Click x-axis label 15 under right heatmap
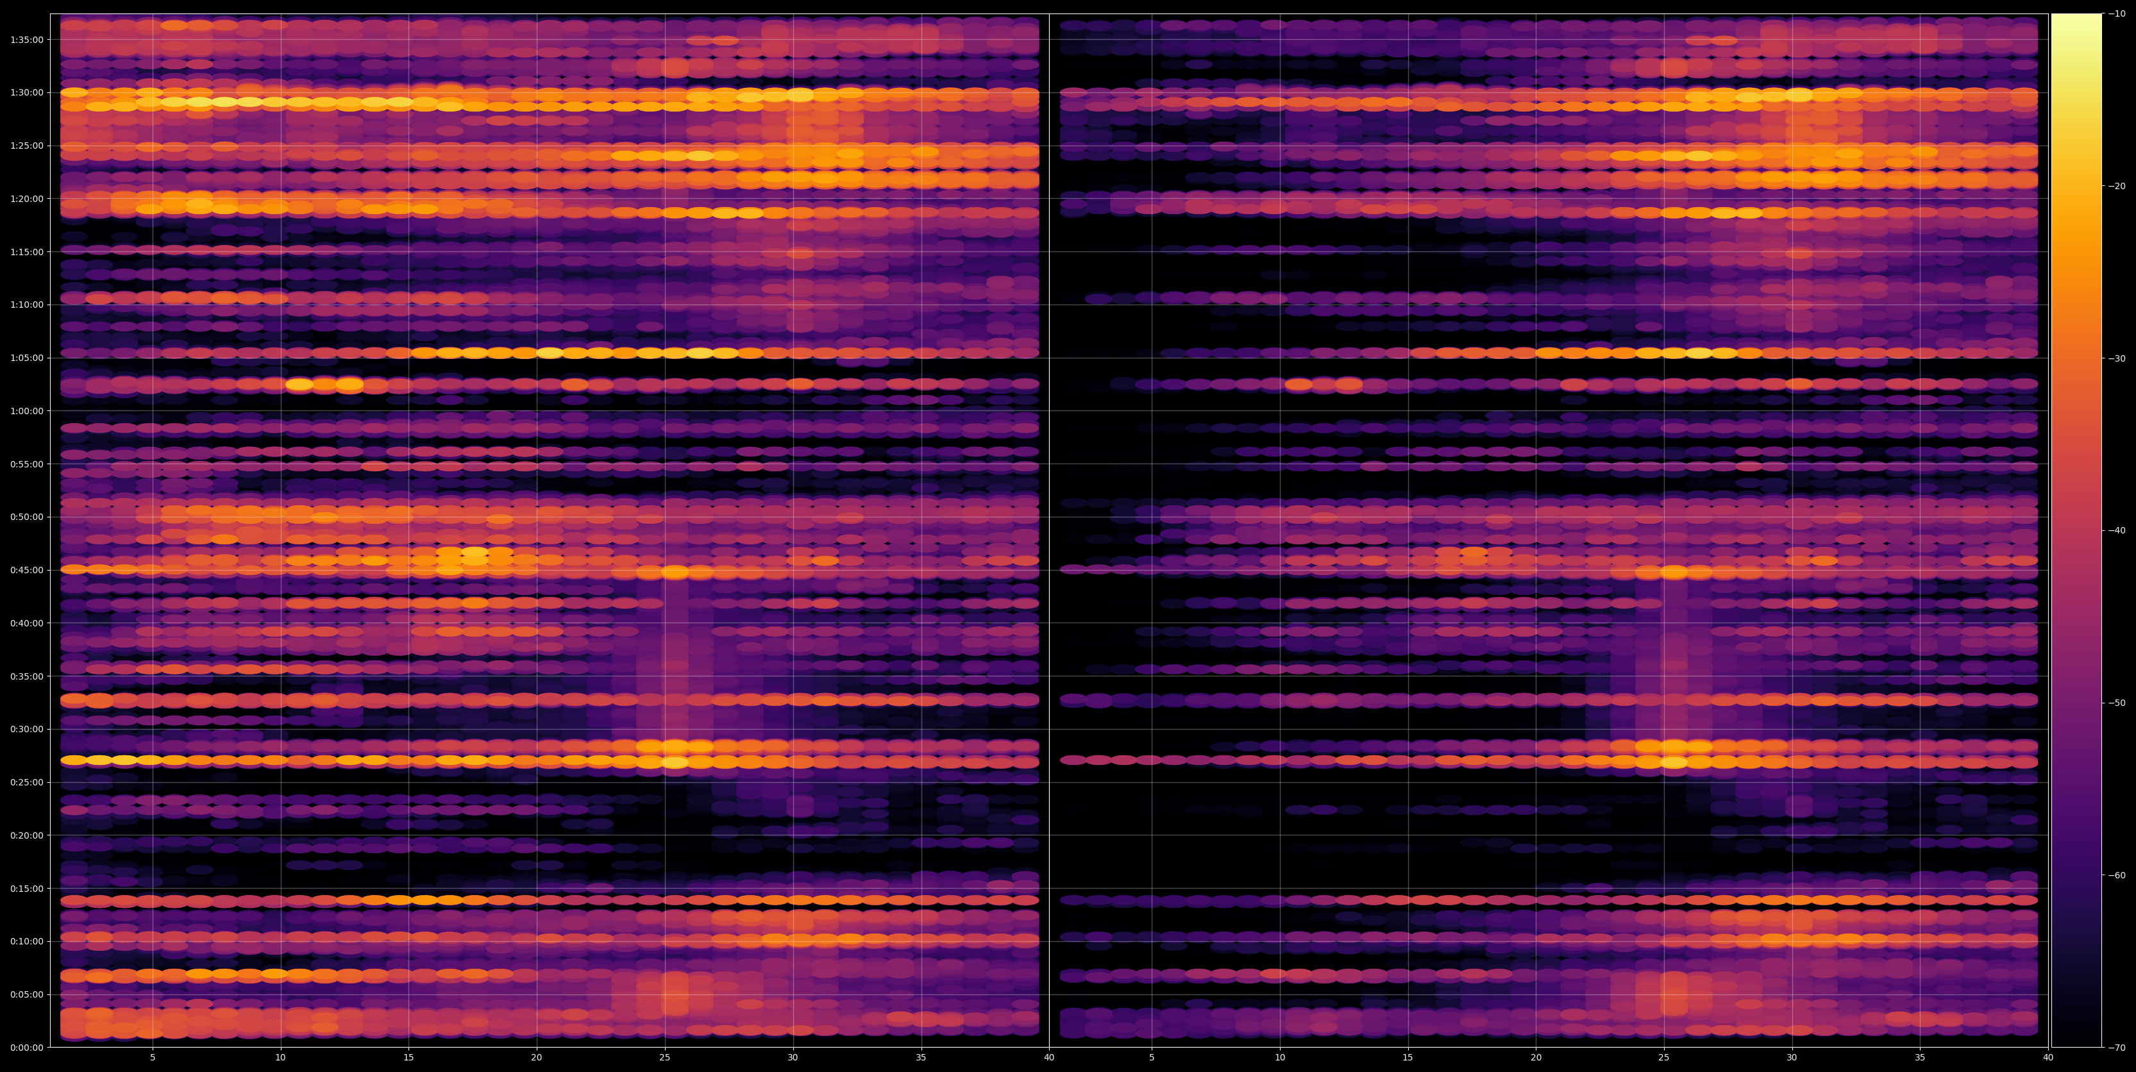The height and width of the screenshot is (1072, 2136). pos(1408,1058)
